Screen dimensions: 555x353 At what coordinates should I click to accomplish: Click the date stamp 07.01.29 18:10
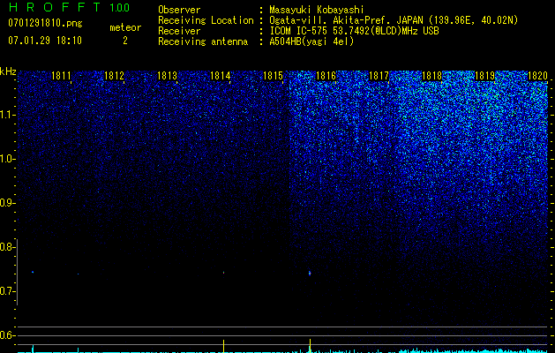(45, 41)
